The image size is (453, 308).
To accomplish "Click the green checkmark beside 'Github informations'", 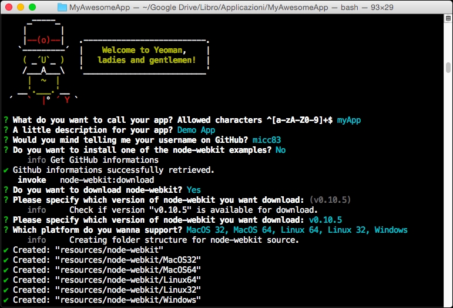I will pyautogui.click(x=6, y=170).
